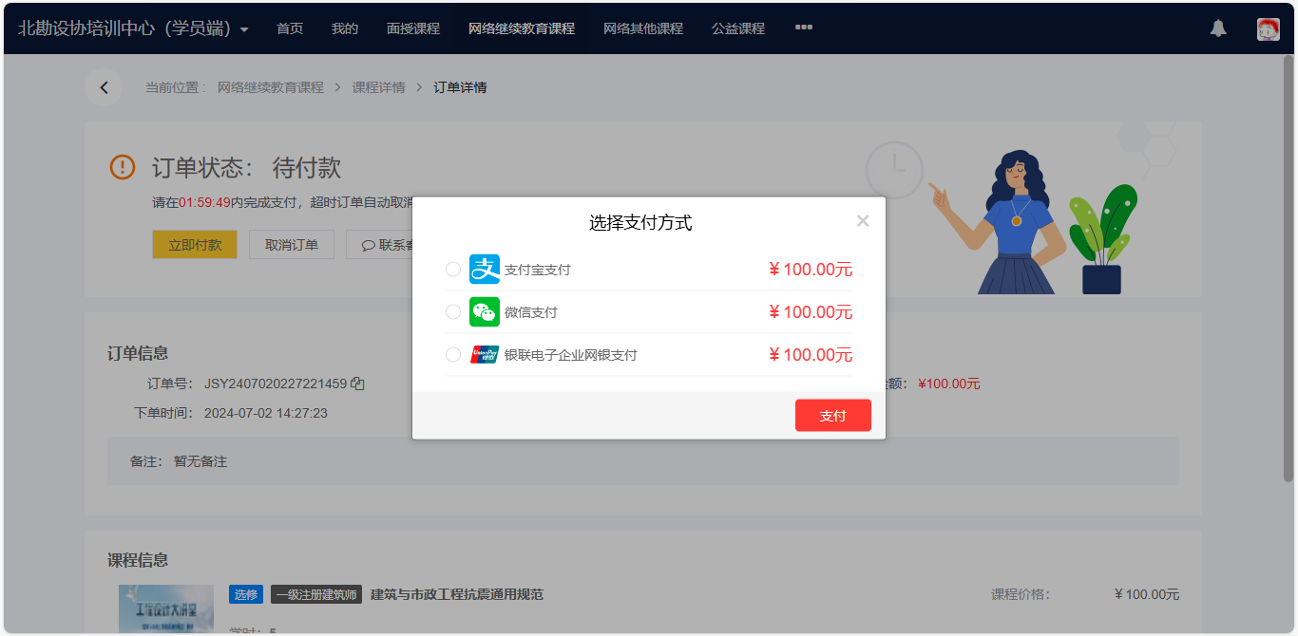The height and width of the screenshot is (636, 1298).
Task: Open 网络继续教育课程 menu item
Action: tap(522, 28)
